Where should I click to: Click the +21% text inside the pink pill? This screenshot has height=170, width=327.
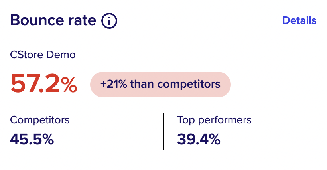coord(114,84)
